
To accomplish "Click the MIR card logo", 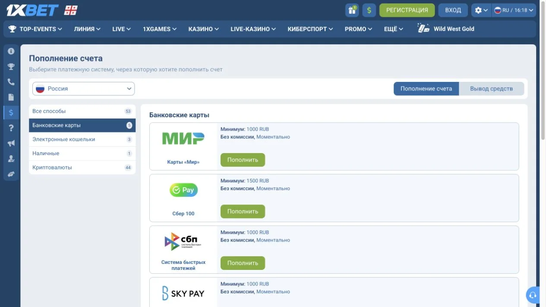I will [183, 138].
